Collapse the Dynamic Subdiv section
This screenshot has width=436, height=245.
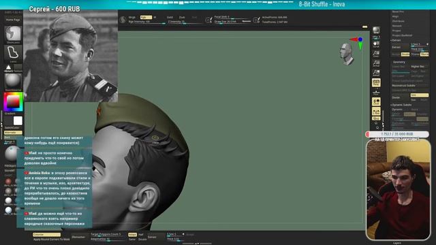(x=401, y=105)
